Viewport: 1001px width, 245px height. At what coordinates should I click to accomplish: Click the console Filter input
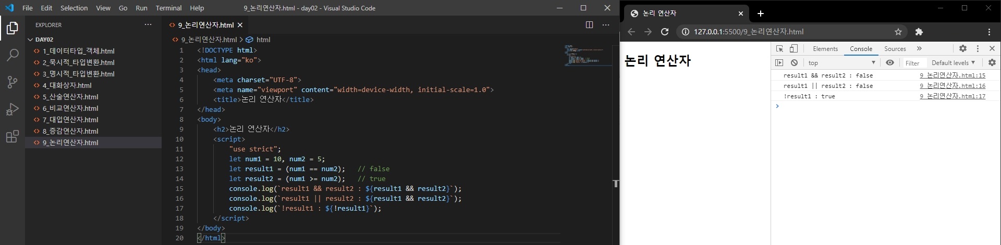click(x=914, y=63)
